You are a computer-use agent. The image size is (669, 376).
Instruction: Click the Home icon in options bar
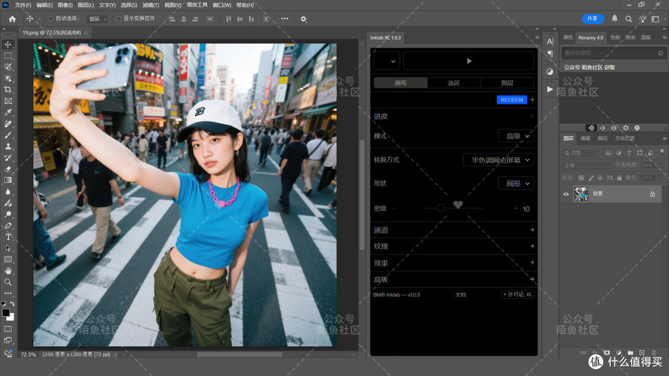(x=12, y=19)
